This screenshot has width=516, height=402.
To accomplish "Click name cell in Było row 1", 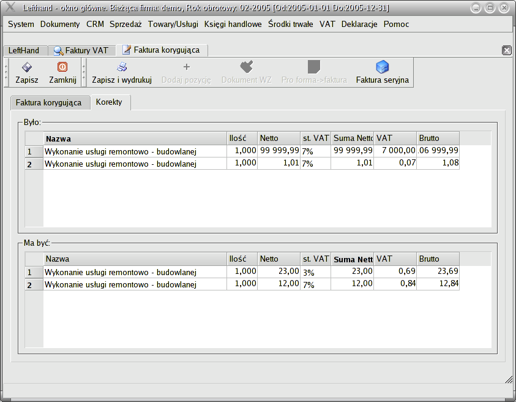I will tap(135, 151).
